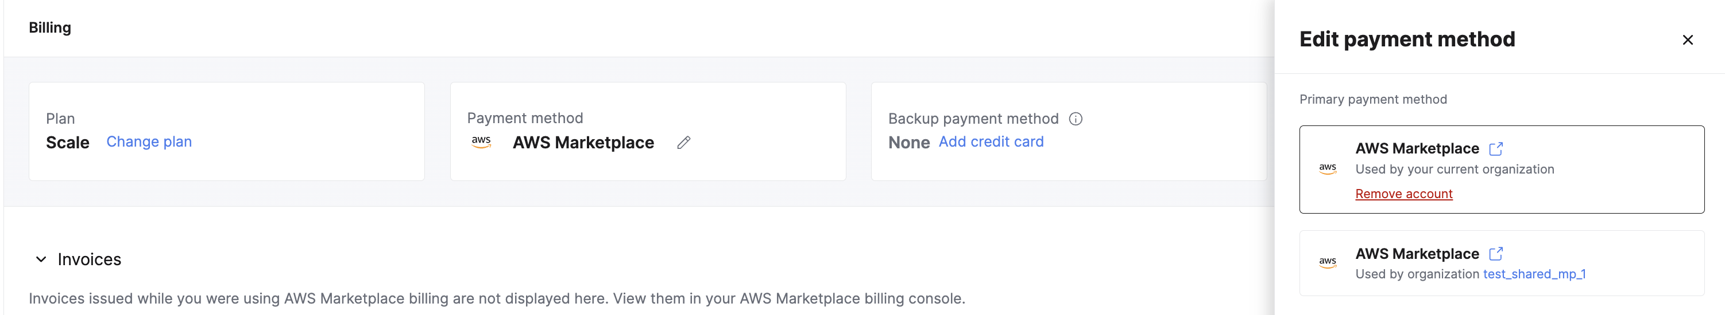Screen dimensions: 1725x315
Task: Click the pencil edit icon beside AWS Marketplace
Action: click(683, 143)
